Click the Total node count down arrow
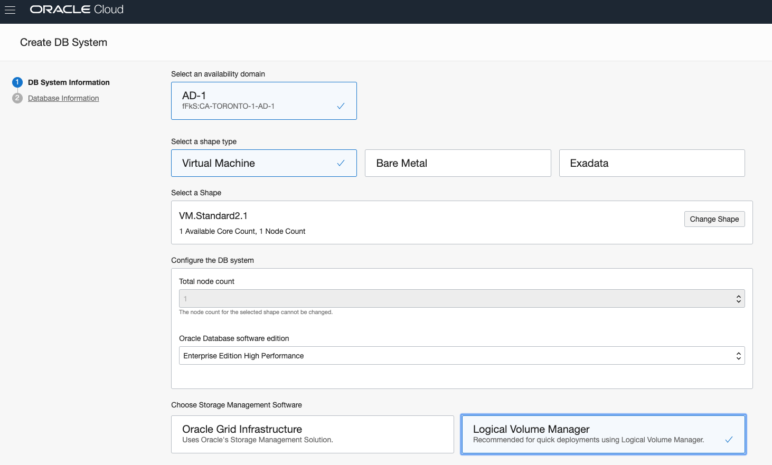772x465 pixels. [x=738, y=301]
